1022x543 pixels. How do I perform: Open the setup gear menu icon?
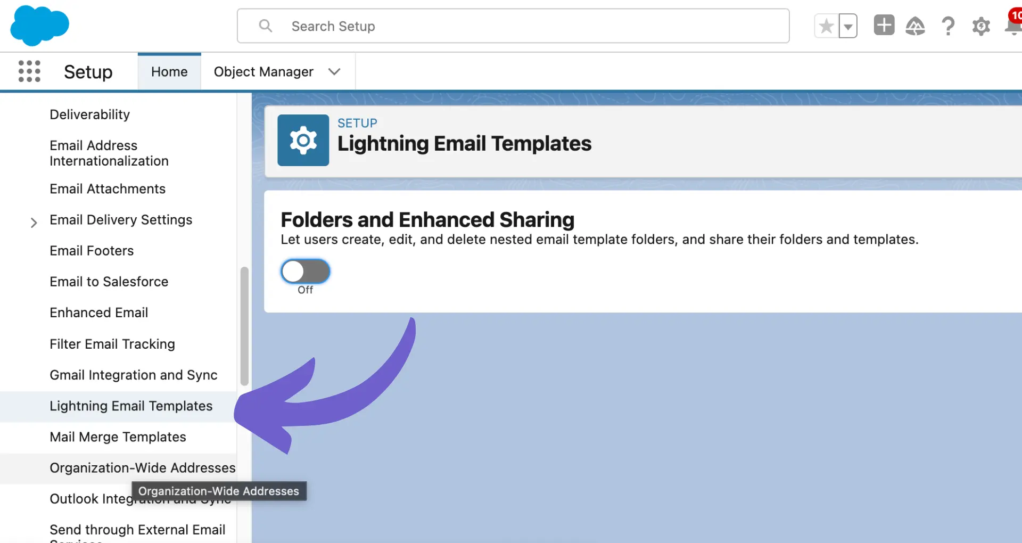pyautogui.click(x=981, y=26)
